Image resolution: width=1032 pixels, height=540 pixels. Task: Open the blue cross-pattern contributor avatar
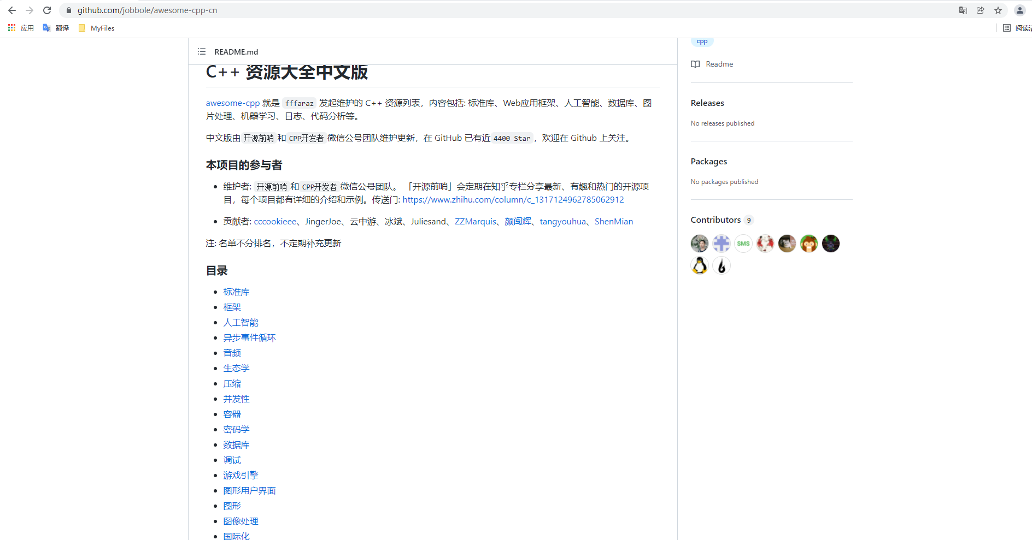(722, 244)
